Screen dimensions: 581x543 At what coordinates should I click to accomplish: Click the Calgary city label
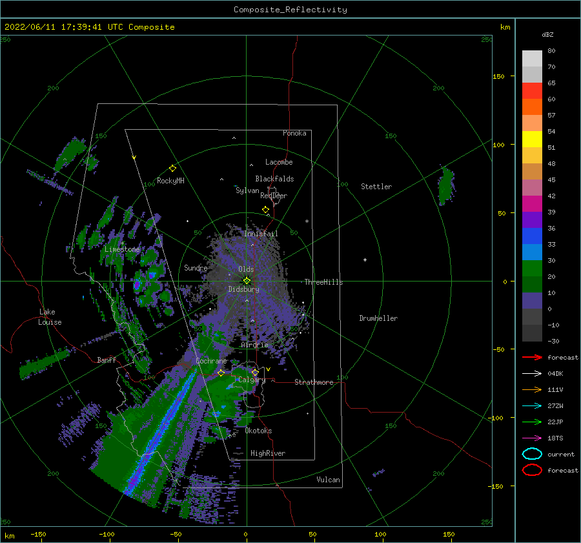[x=252, y=380]
